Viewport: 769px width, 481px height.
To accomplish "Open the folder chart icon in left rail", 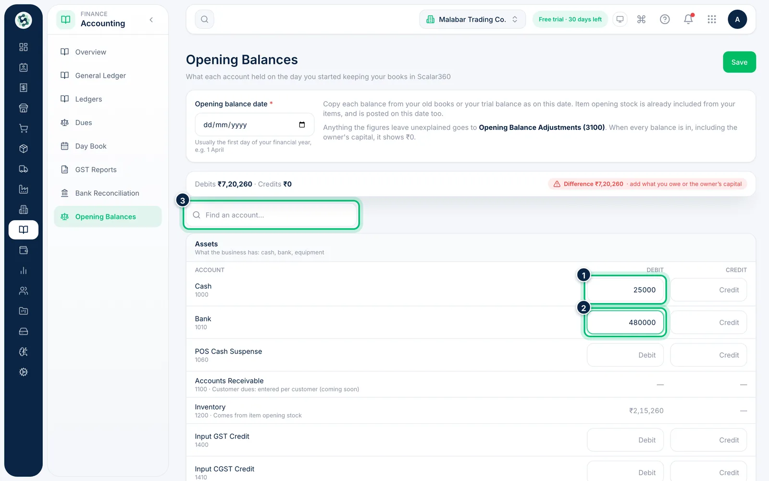I will [x=23, y=311].
